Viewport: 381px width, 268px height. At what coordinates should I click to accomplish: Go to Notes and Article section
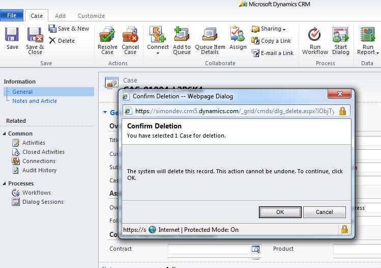point(35,101)
